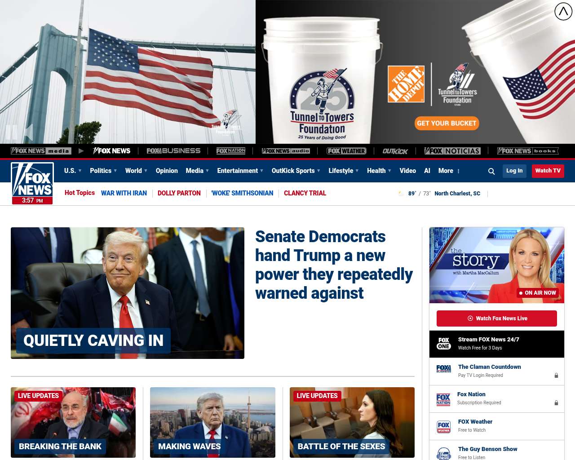Click the 3:57 PM time under the logo
575x460 pixels.
[32, 200]
